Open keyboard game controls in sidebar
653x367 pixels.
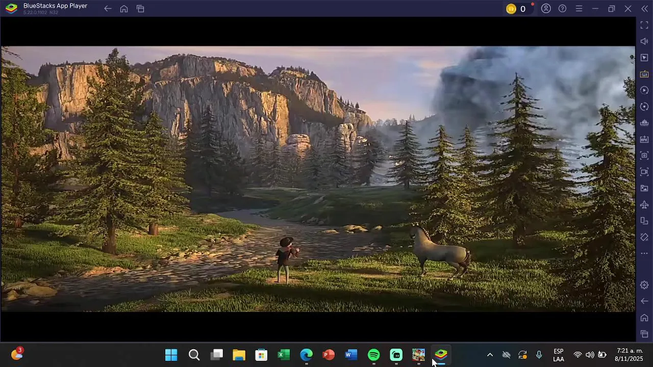(644, 74)
